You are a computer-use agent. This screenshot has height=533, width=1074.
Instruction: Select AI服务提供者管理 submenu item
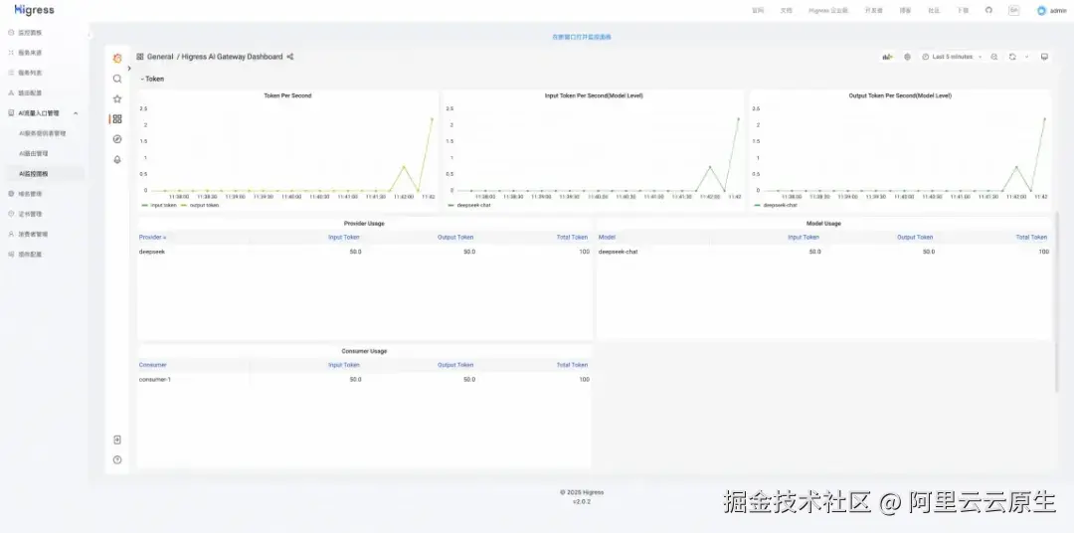(x=43, y=133)
